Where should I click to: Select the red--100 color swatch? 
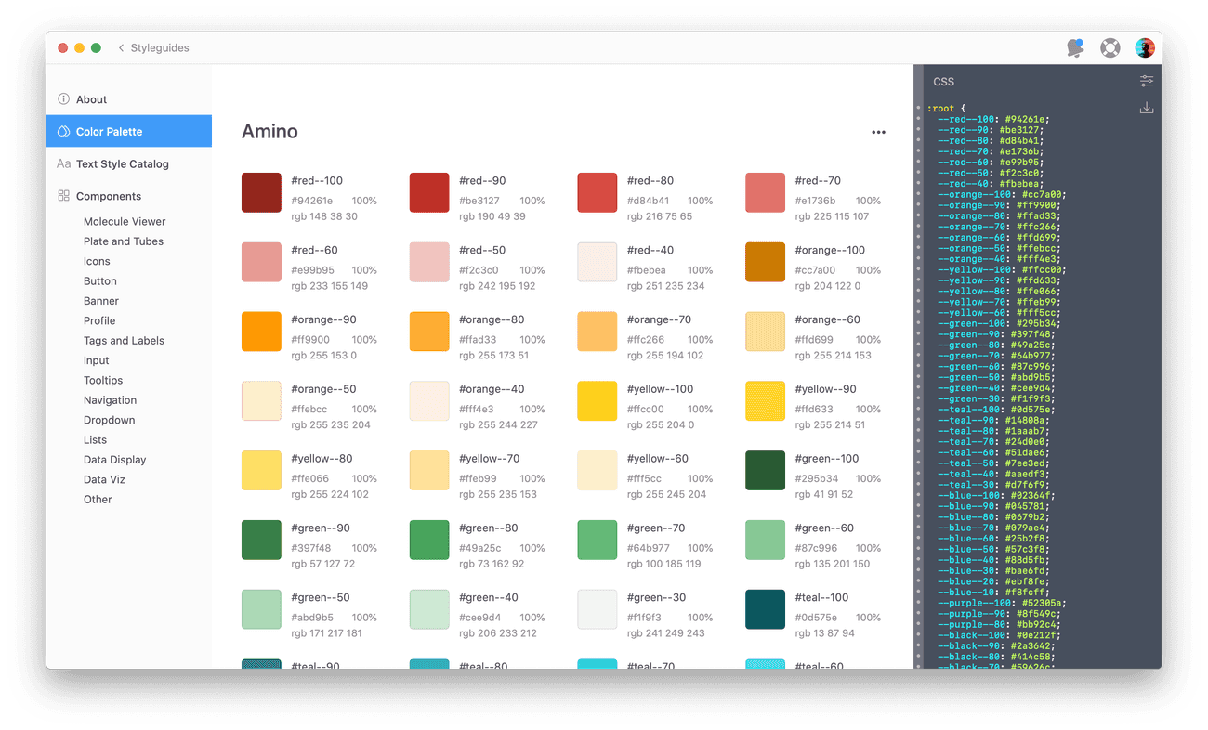(x=261, y=192)
